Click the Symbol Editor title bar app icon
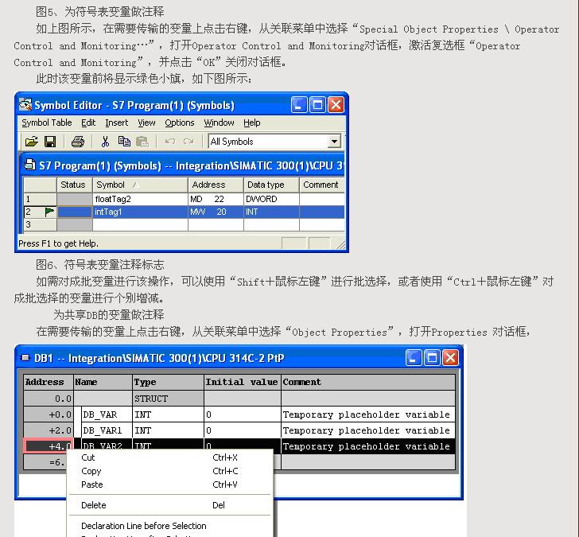 coord(25,105)
